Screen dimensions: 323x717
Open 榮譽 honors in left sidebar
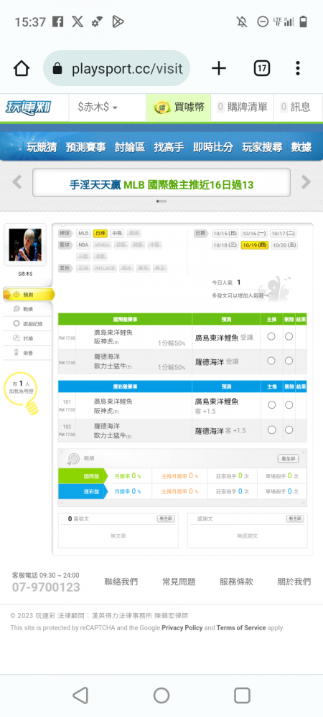(27, 353)
